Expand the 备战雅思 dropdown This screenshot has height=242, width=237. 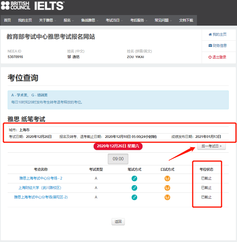[88, 20]
